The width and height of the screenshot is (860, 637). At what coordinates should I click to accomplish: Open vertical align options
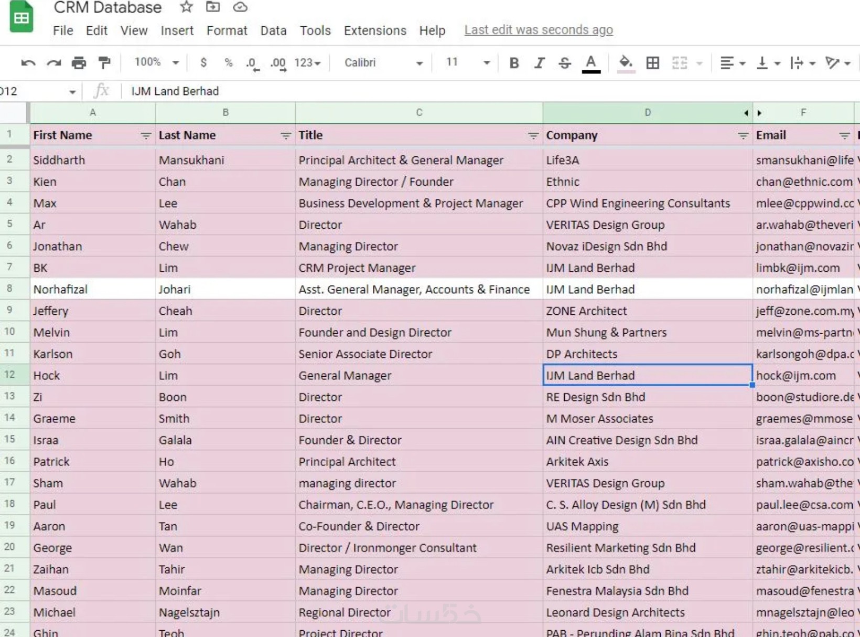[x=768, y=63]
